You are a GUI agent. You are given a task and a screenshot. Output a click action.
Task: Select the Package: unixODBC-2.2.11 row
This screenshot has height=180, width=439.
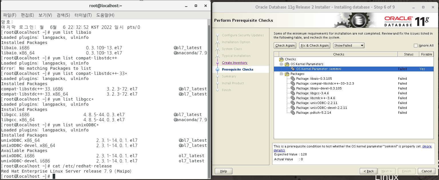(354, 103)
